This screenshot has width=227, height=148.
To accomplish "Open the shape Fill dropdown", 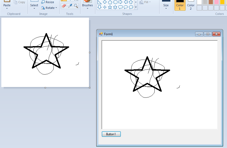I will click(145, 2).
